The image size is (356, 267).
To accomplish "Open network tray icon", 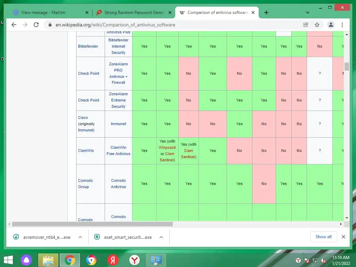I will point(315,260).
